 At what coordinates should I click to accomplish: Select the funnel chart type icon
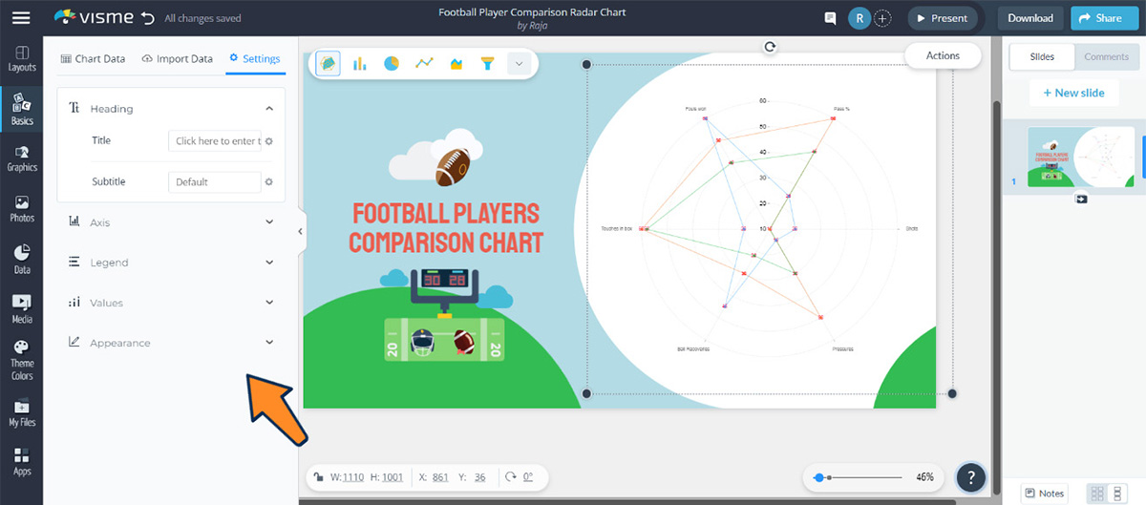(488, 64)
